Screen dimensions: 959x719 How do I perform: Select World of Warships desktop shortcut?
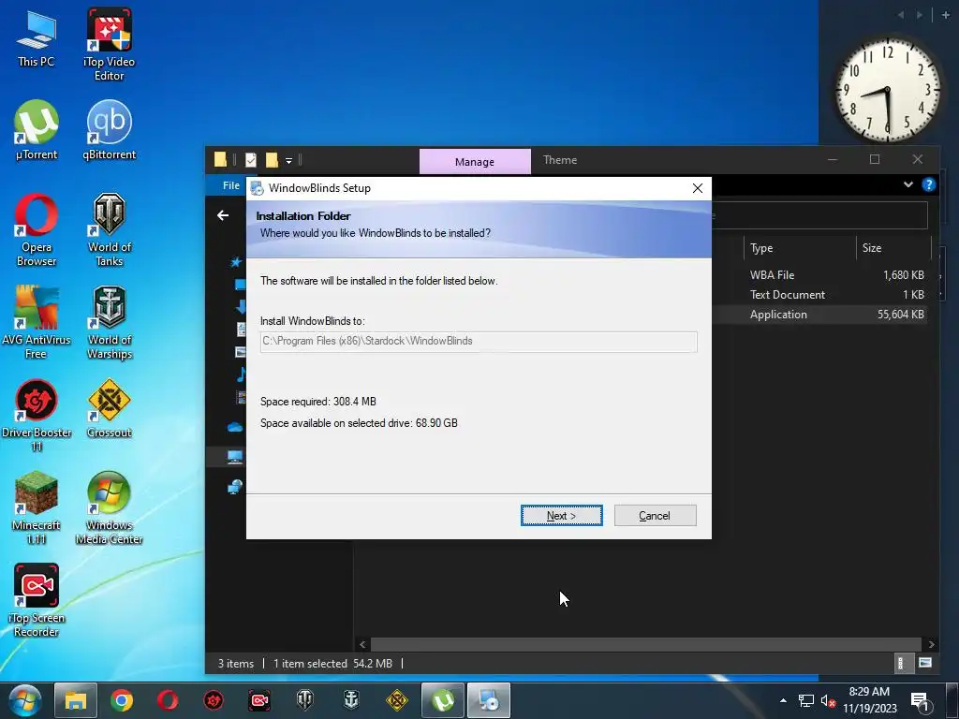point(109,322)
